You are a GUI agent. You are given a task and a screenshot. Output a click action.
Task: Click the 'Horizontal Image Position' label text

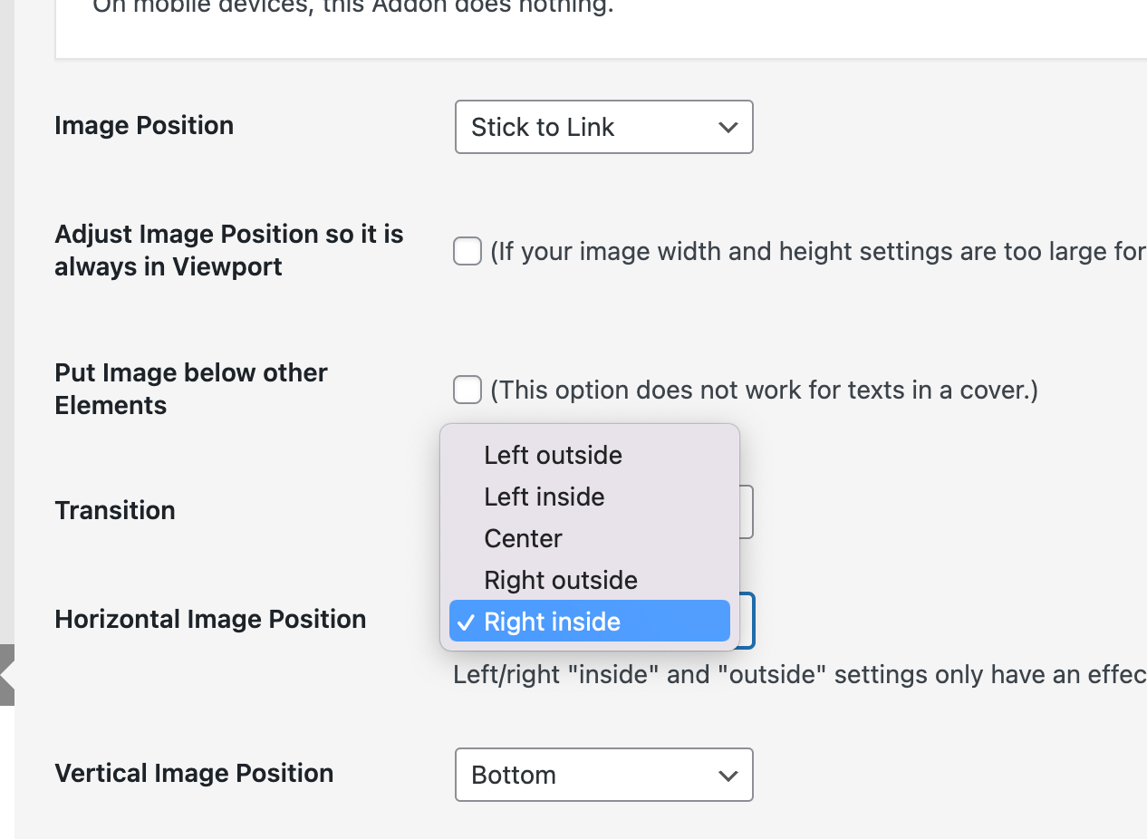click(x=210, y=619)
